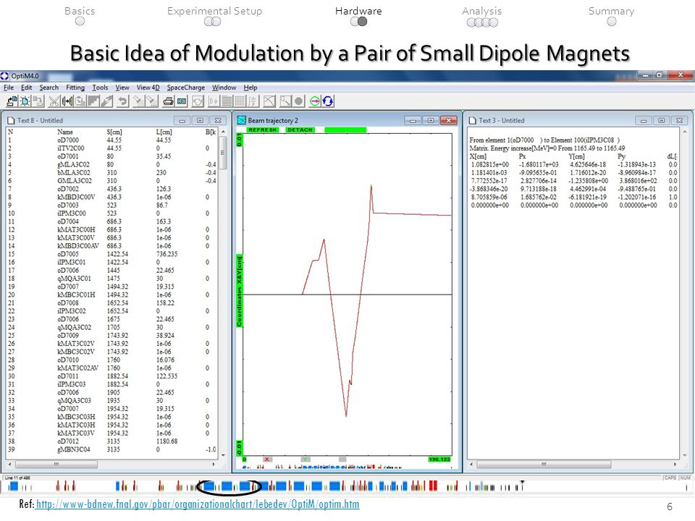Click the staircase-shaped toolbar icon
Image resolution: width=695 pixels, height=521 pixels.
pyautogui.click(x=93, y=101)
